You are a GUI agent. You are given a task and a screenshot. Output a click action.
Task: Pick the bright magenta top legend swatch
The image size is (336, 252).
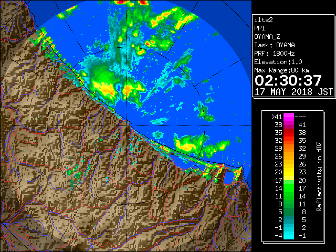pyautogui.click(x=289, y=117)
